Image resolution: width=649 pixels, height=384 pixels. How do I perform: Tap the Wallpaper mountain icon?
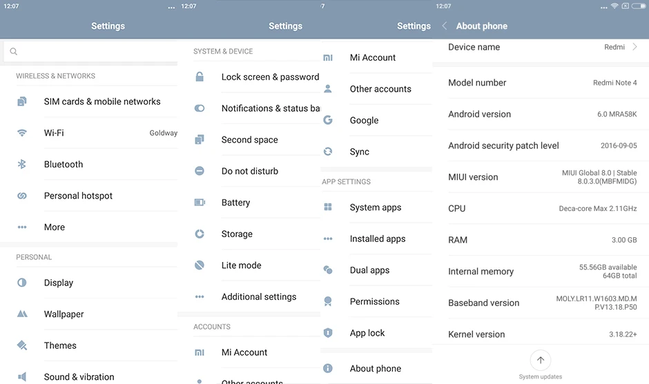(x=22, y=314)
